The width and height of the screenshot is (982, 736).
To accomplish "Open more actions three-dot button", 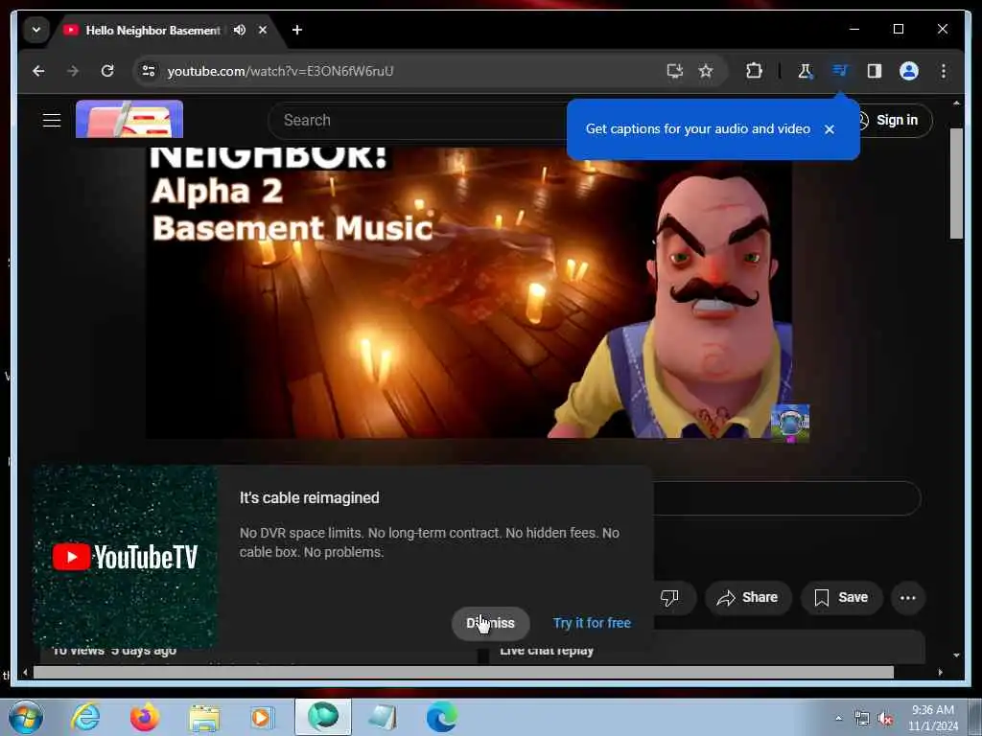I will (907, 598).
